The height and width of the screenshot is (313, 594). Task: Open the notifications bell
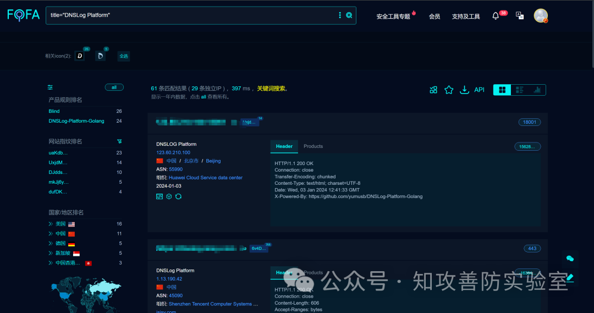click(496, 16)
